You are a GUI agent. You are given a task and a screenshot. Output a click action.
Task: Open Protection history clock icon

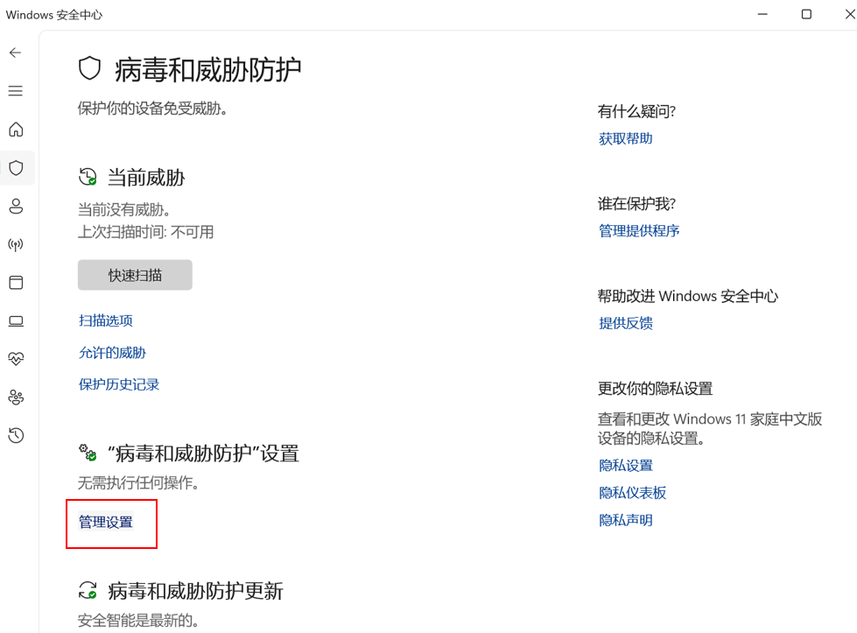[16, 436]
